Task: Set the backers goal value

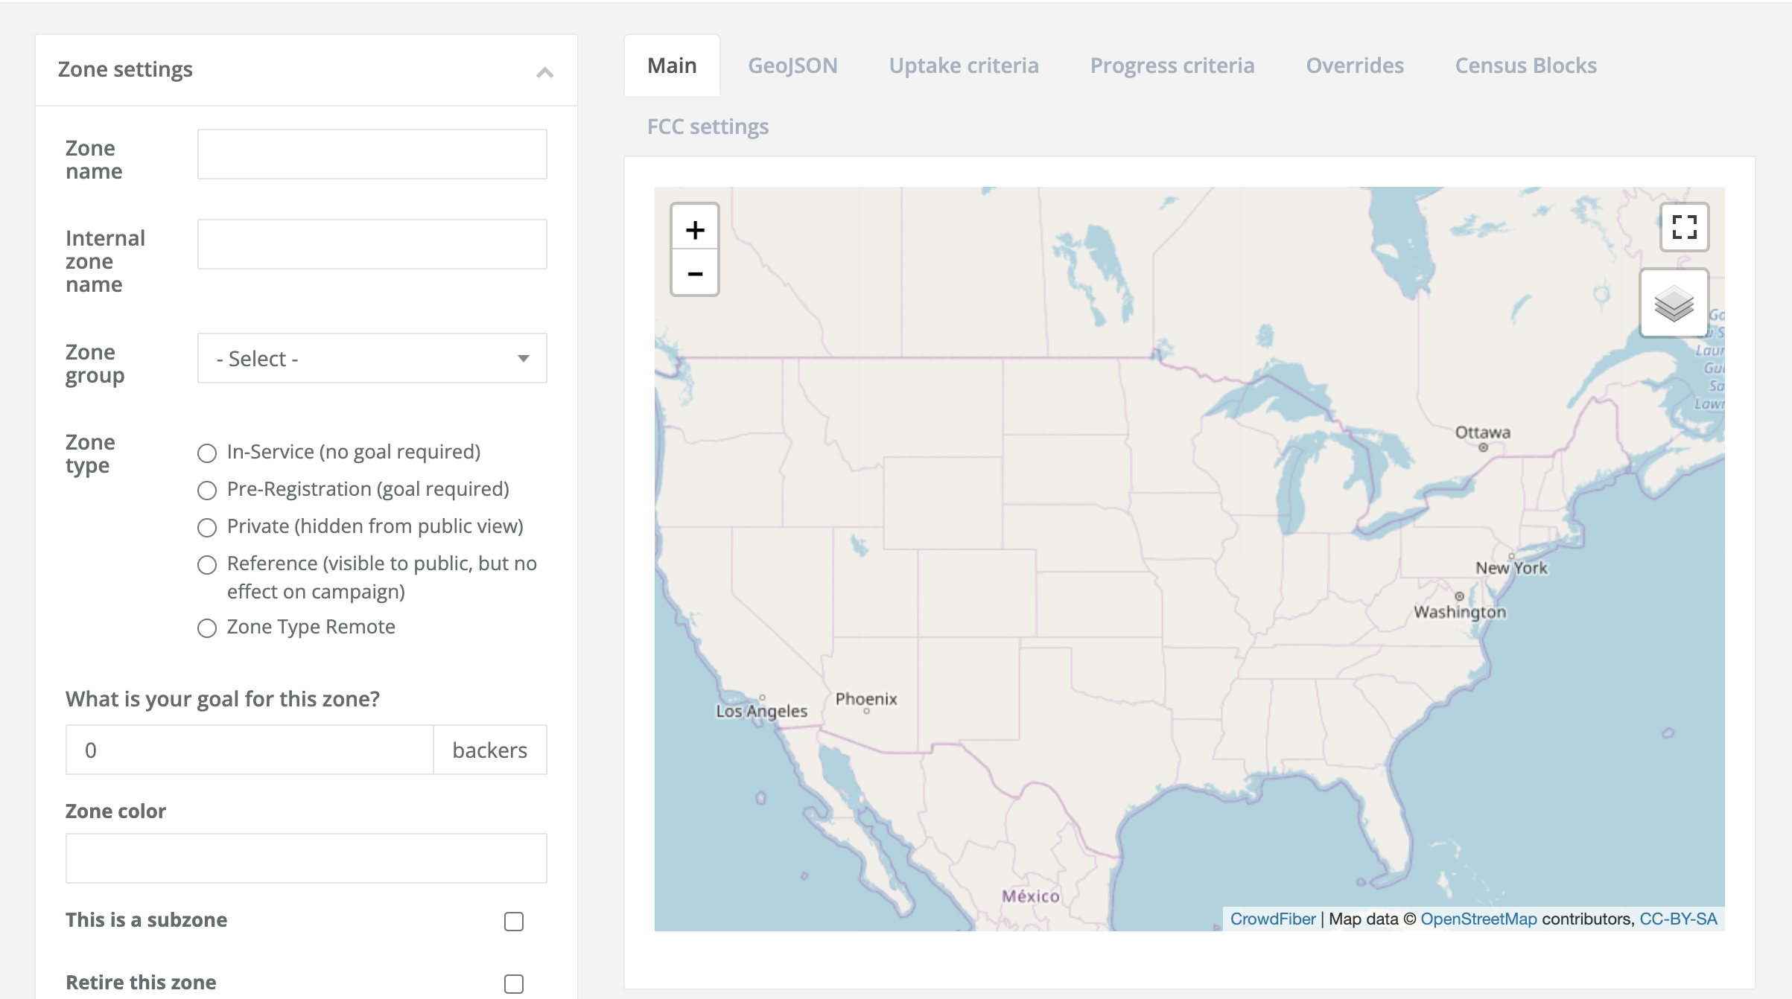Action: click(250, 750)
